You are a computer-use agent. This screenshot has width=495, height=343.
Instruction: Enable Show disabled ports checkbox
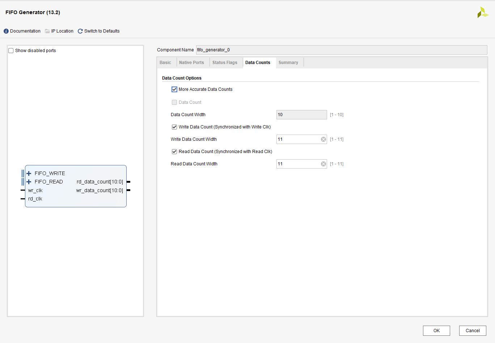pyautogui.click(x=11, y=51)
